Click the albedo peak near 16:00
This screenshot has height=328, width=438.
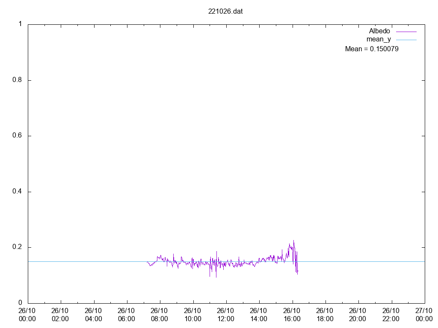pos(293,241)
